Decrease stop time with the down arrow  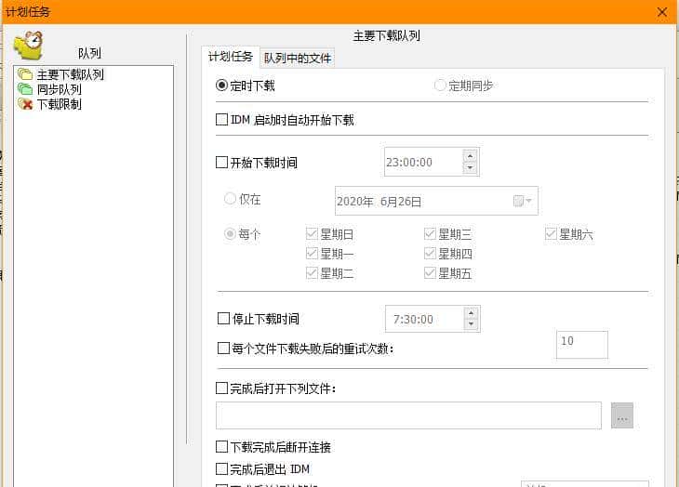coord(472,324)
